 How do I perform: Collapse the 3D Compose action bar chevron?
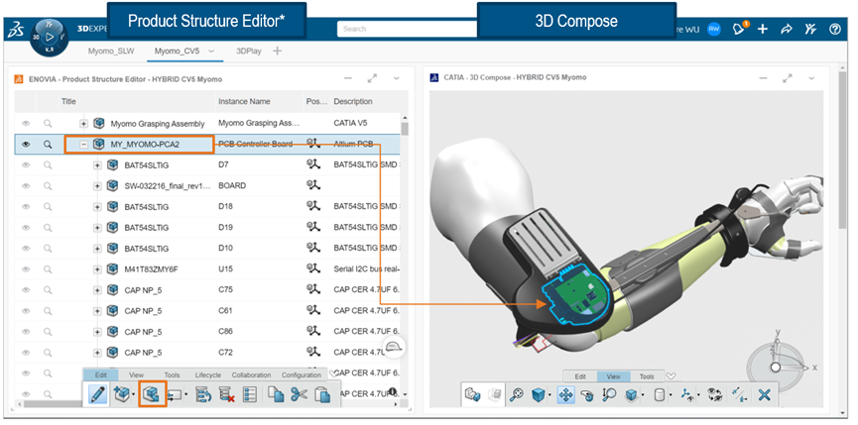[671, 376]
